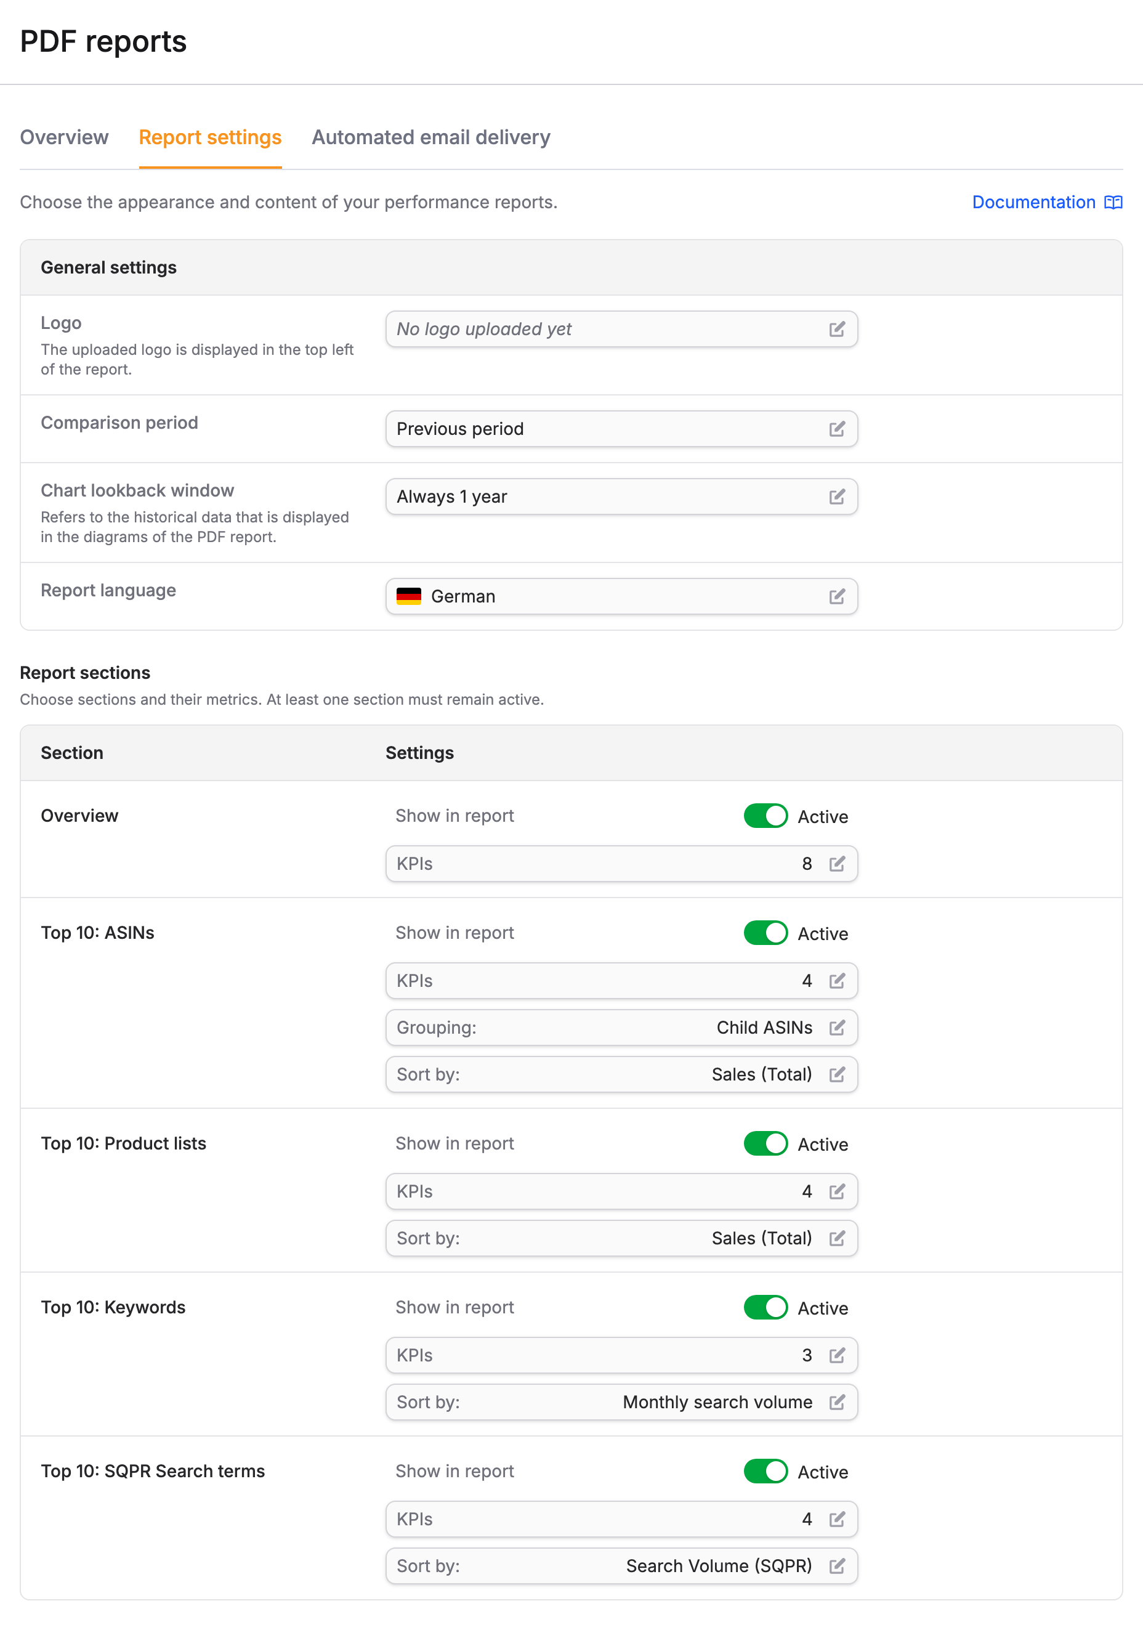The height and width of the screenshot is (1630, 1143).
Task: Click the Logo setting label
Action: click(61, 324)
